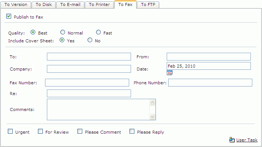Enable the Please Reply checkbox
The width and height of the screenshot is (262, 147).
(x=132, y=131)
